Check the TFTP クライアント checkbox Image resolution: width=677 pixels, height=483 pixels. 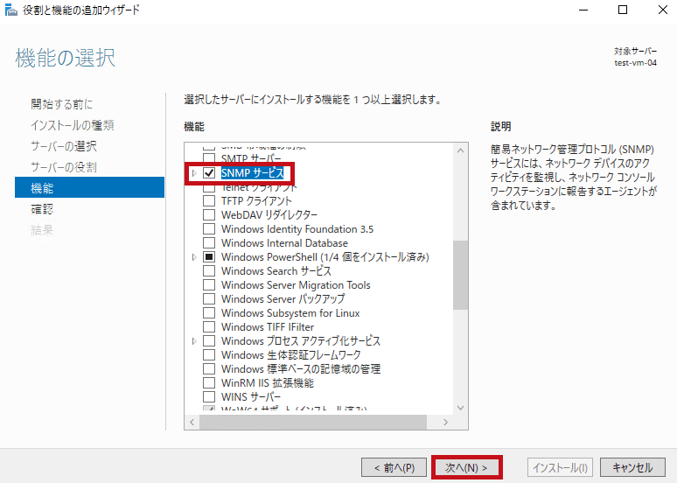click(x=209, y=201)
